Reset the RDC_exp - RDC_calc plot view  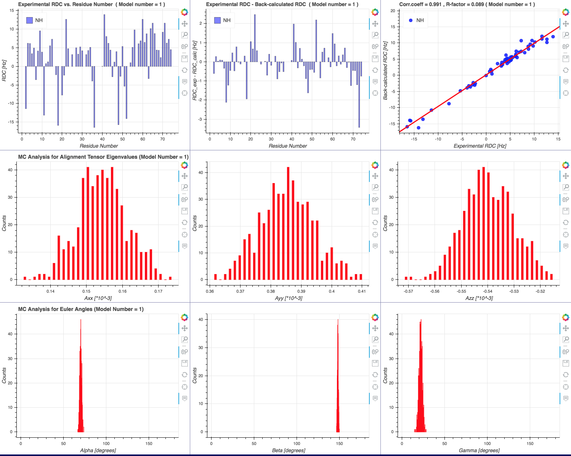pos(375,70)
